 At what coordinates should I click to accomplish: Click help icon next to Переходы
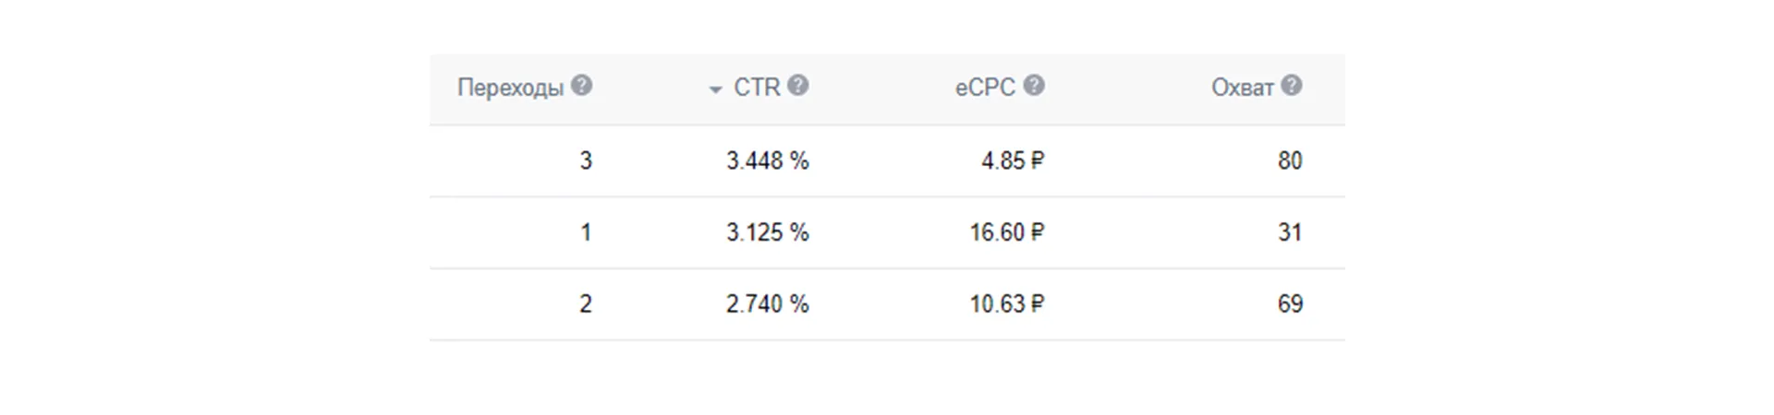581,86
